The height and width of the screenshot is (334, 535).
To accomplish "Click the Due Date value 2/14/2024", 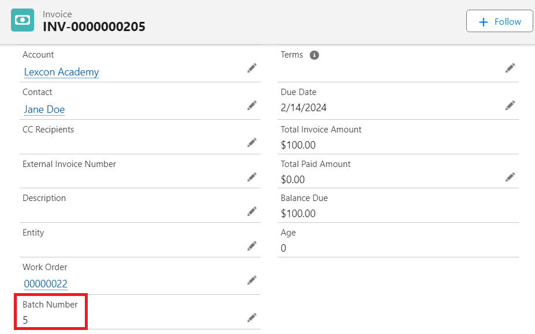I will click(x=304, y=108).
